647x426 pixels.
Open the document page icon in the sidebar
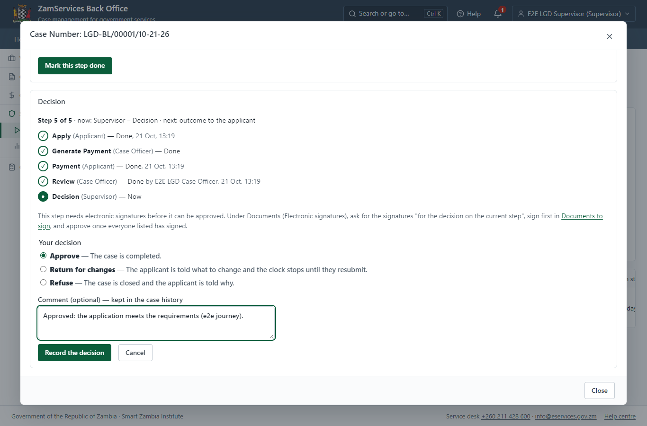(12, 77)
